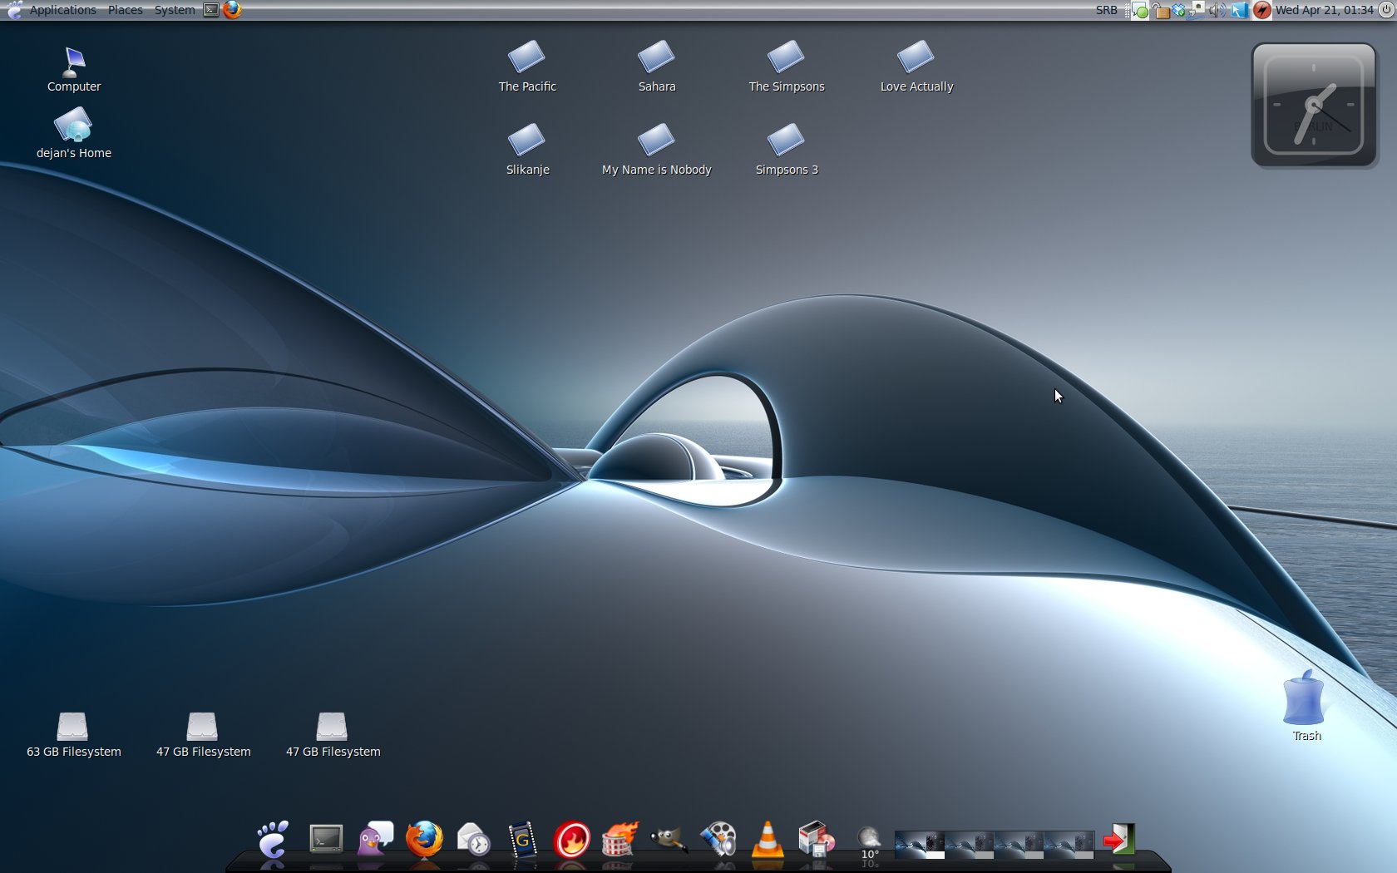Image resolution: width=1397 pixels, height=873 pixels.
Task: Select the first workspace in dock switcher
Action: pyautogui.click(x=919, y=844)
